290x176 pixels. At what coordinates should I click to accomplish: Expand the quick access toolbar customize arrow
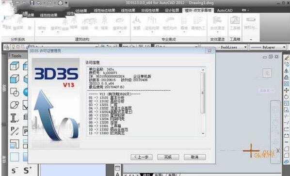pyautogui.click(x=66, y=3)
